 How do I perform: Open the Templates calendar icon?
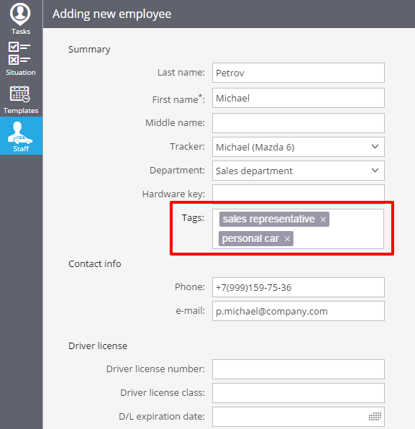click(x=19, y=94)
